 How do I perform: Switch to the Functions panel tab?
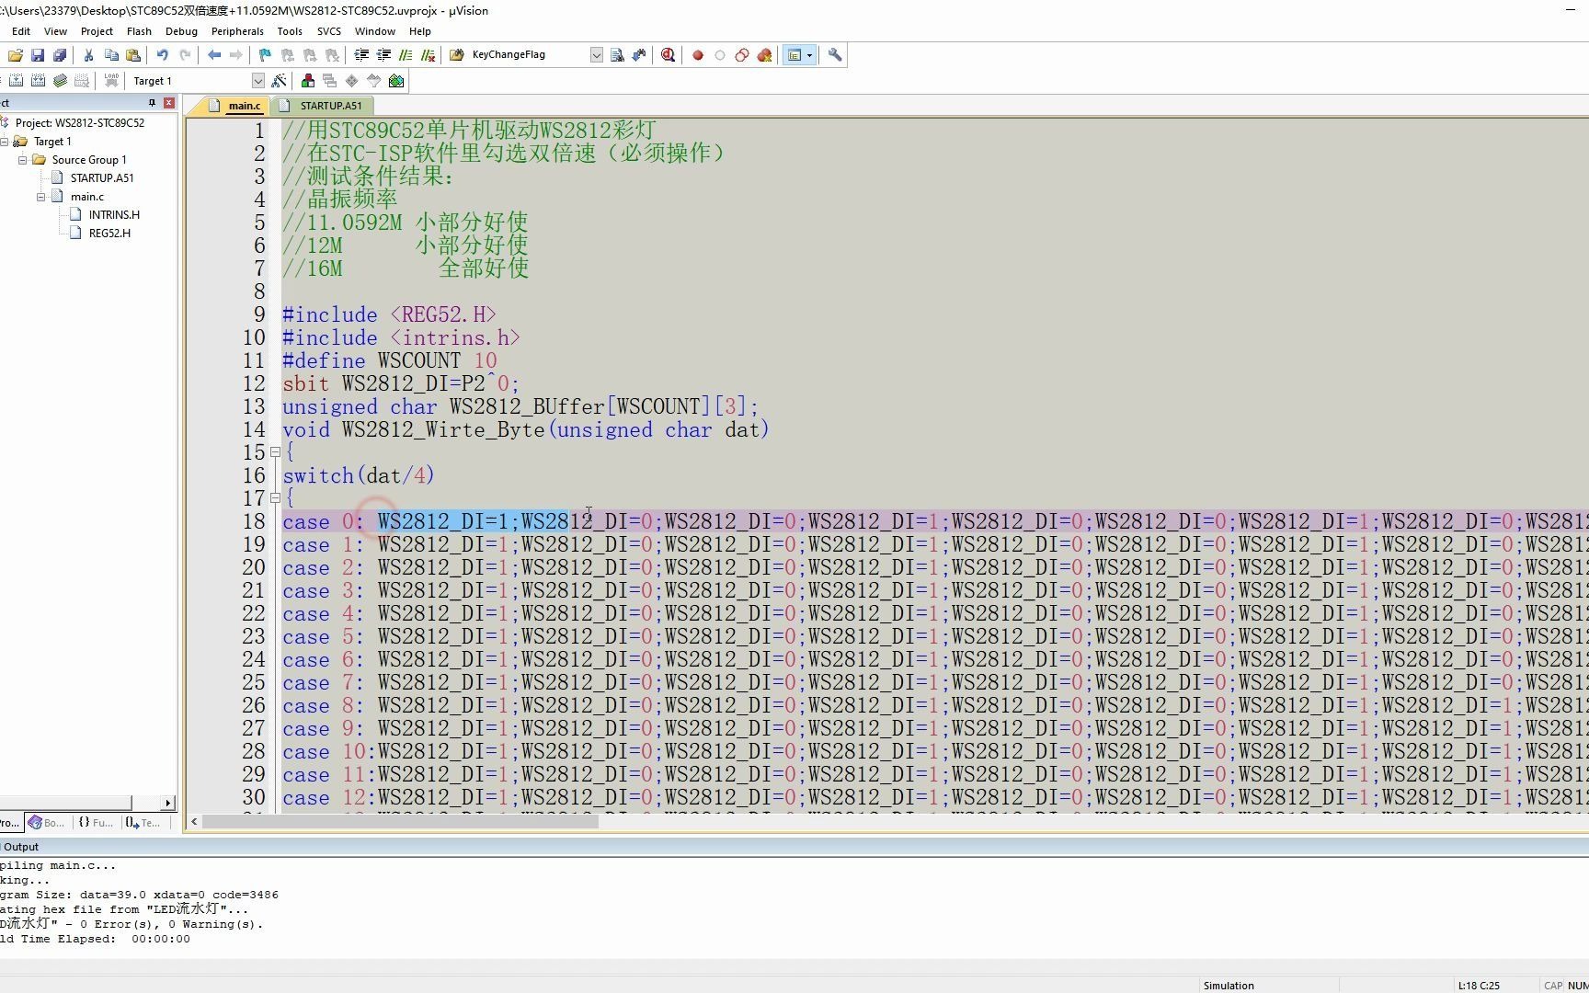tap(95, 823)
